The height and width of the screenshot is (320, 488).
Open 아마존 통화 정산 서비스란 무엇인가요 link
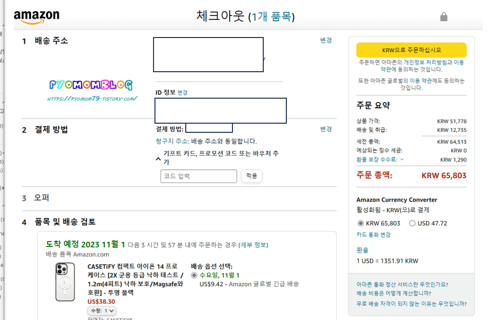402,284
